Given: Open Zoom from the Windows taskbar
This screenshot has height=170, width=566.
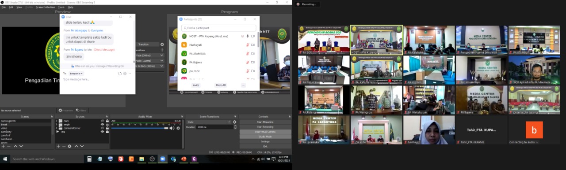Looking at the screenshot, I should pyautogui.click(x=163, y=159).
